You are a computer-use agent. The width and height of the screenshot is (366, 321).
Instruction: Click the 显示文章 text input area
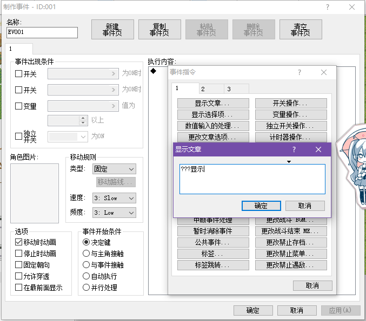click(252, 179)
